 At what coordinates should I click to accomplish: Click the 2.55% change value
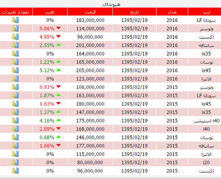(47, 45)
